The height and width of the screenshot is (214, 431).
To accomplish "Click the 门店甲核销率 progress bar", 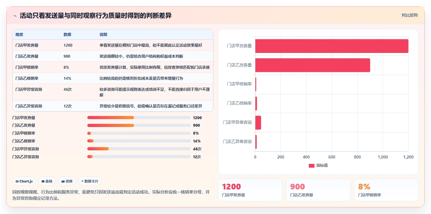I will click(139, 133).
